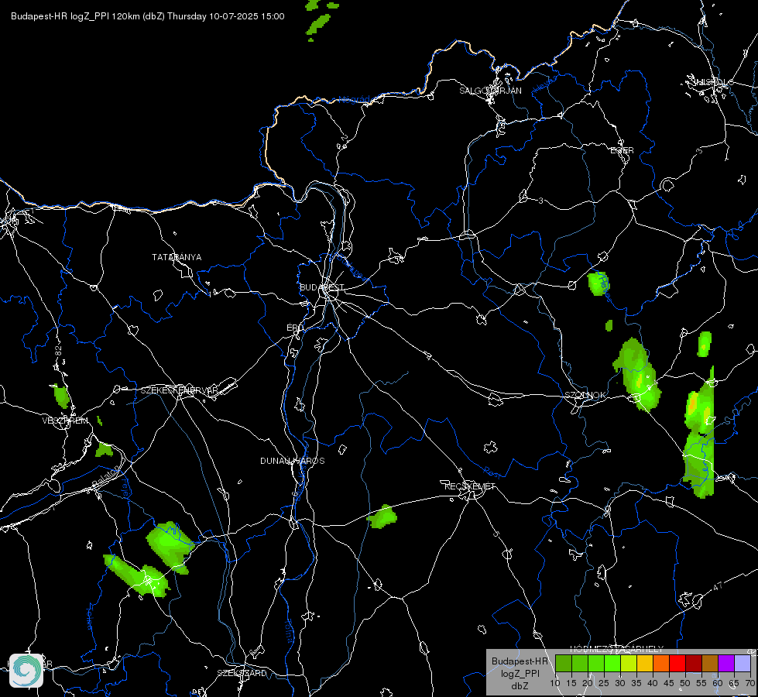Viewport: 758px width, 697px height.
Task: Click the radar echo cell east of Szolnok
Action: 638,374
